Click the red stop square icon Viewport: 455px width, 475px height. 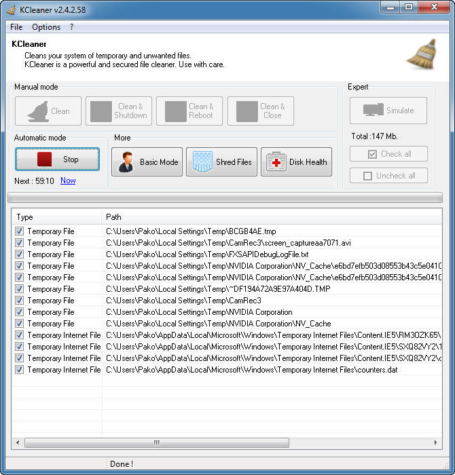point(45,159)
